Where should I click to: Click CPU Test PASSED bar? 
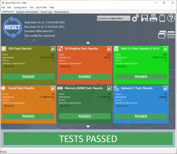pyautogui.click(x=28, y=77)
